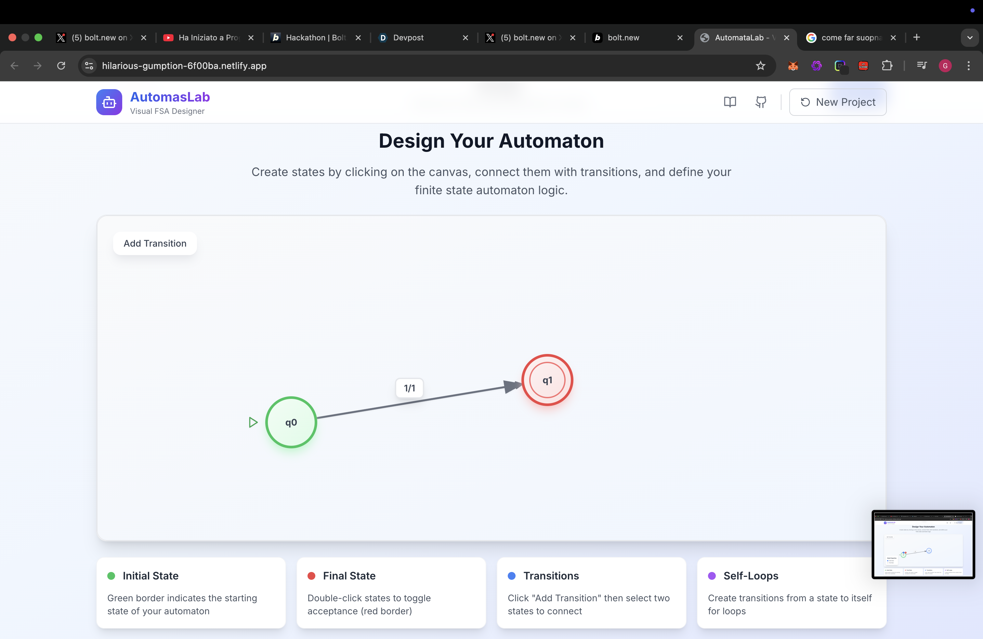Image resolution: width=983 pixels, height=639 pixels.
Task: Bookmark the page with the star icon
Action: [761, 66]
